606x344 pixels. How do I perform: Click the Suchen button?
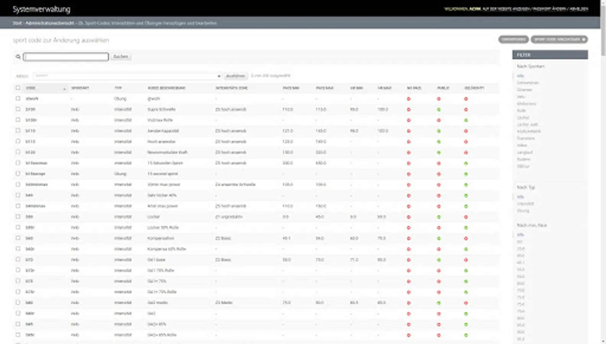pyautogui.click(x=121, y=57)
